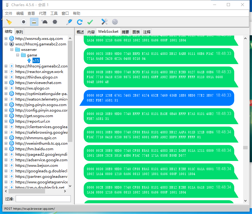The height and width of the screenshot is (214, 252).
Task: Open the 代理 menu
Action: point(43,13)
